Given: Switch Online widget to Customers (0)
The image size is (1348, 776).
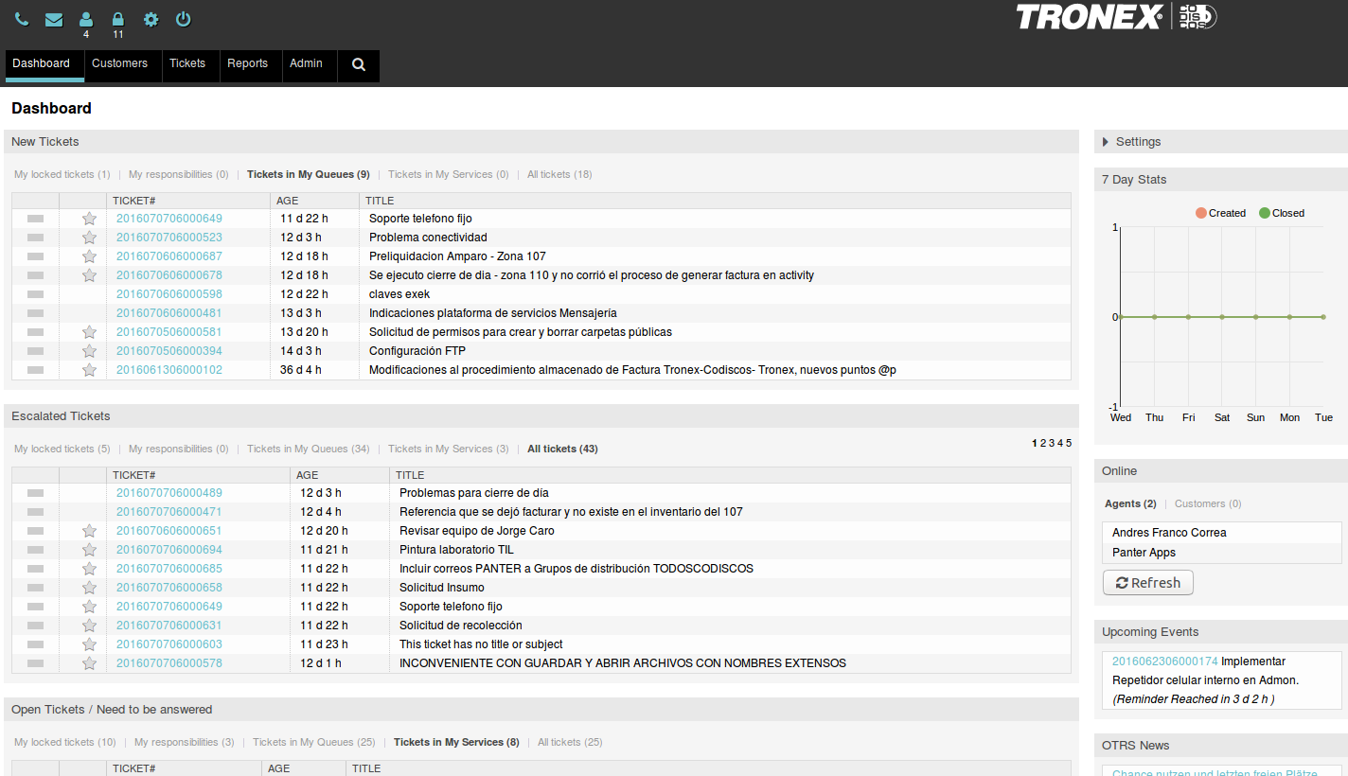Looking at the screenshot, I should [1208, 504].
